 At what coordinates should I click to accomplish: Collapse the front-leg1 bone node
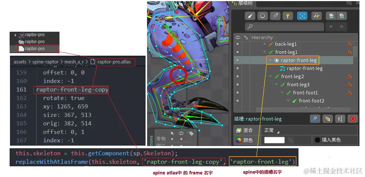point(265,52)
